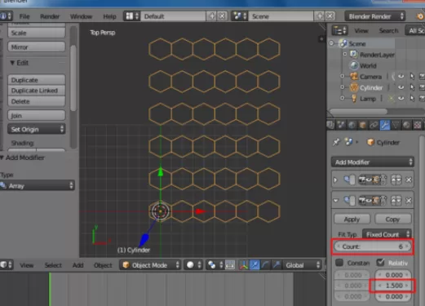Viewport: 425px width, 306px height.
Task: Click move up/down arrows of second modifier
Action: [x=396, y=201]
